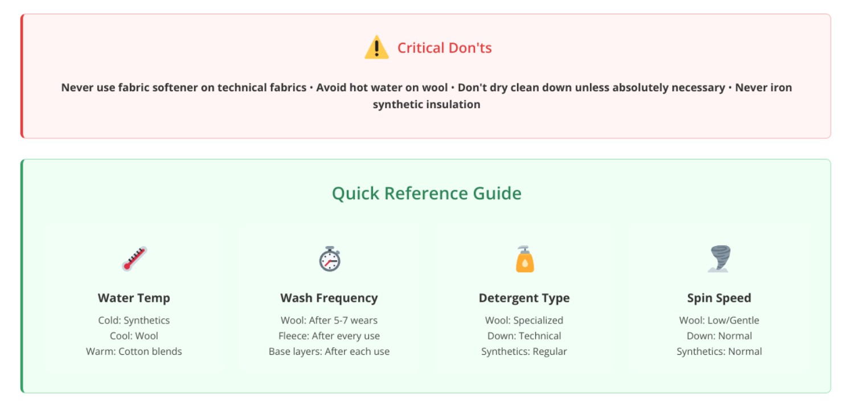Click the stopwatch icon above Wash Frequency
853x406 pixels.
[329, 259]
